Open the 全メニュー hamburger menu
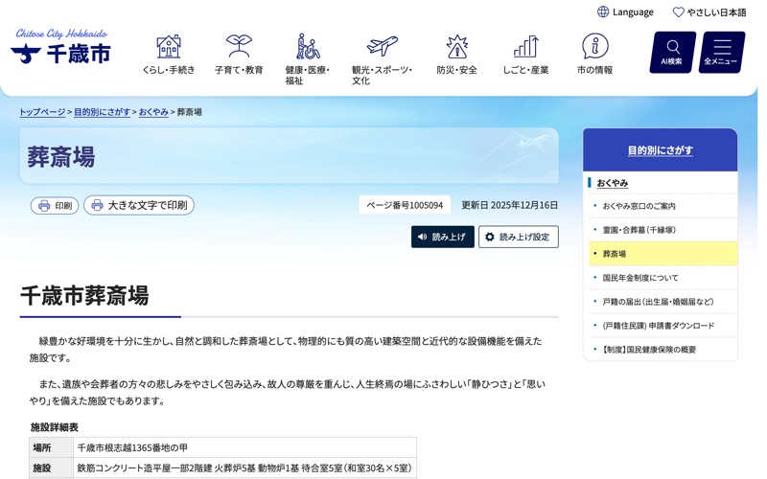 click(x=722, y=53)
